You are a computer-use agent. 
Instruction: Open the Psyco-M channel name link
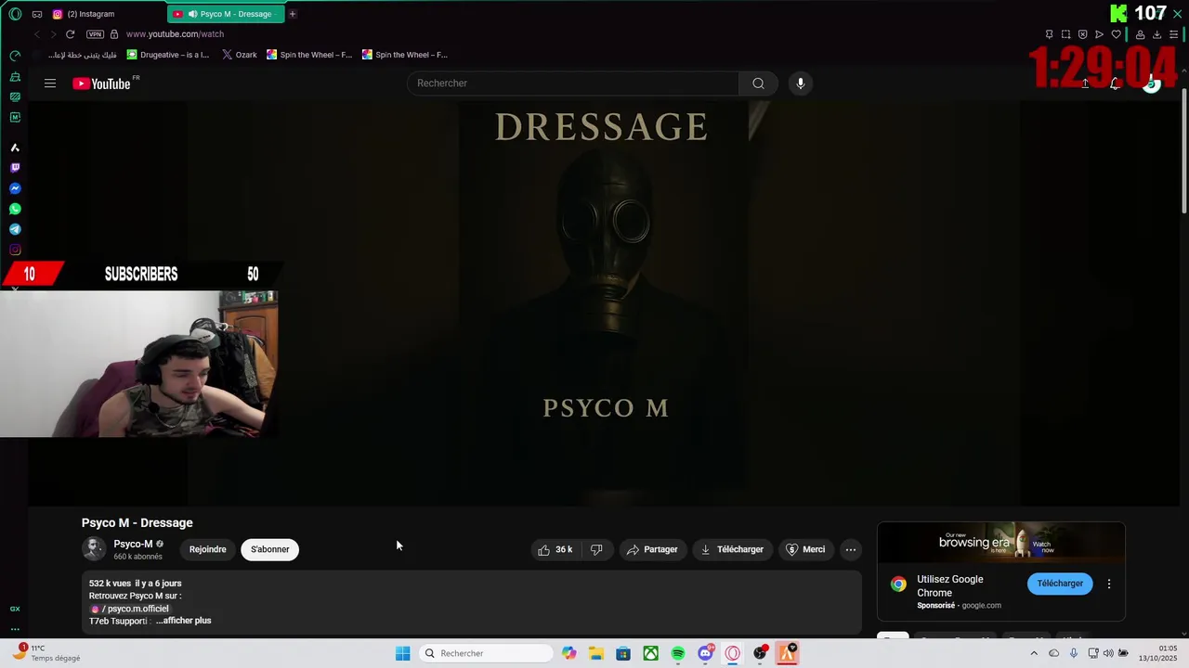133,544
